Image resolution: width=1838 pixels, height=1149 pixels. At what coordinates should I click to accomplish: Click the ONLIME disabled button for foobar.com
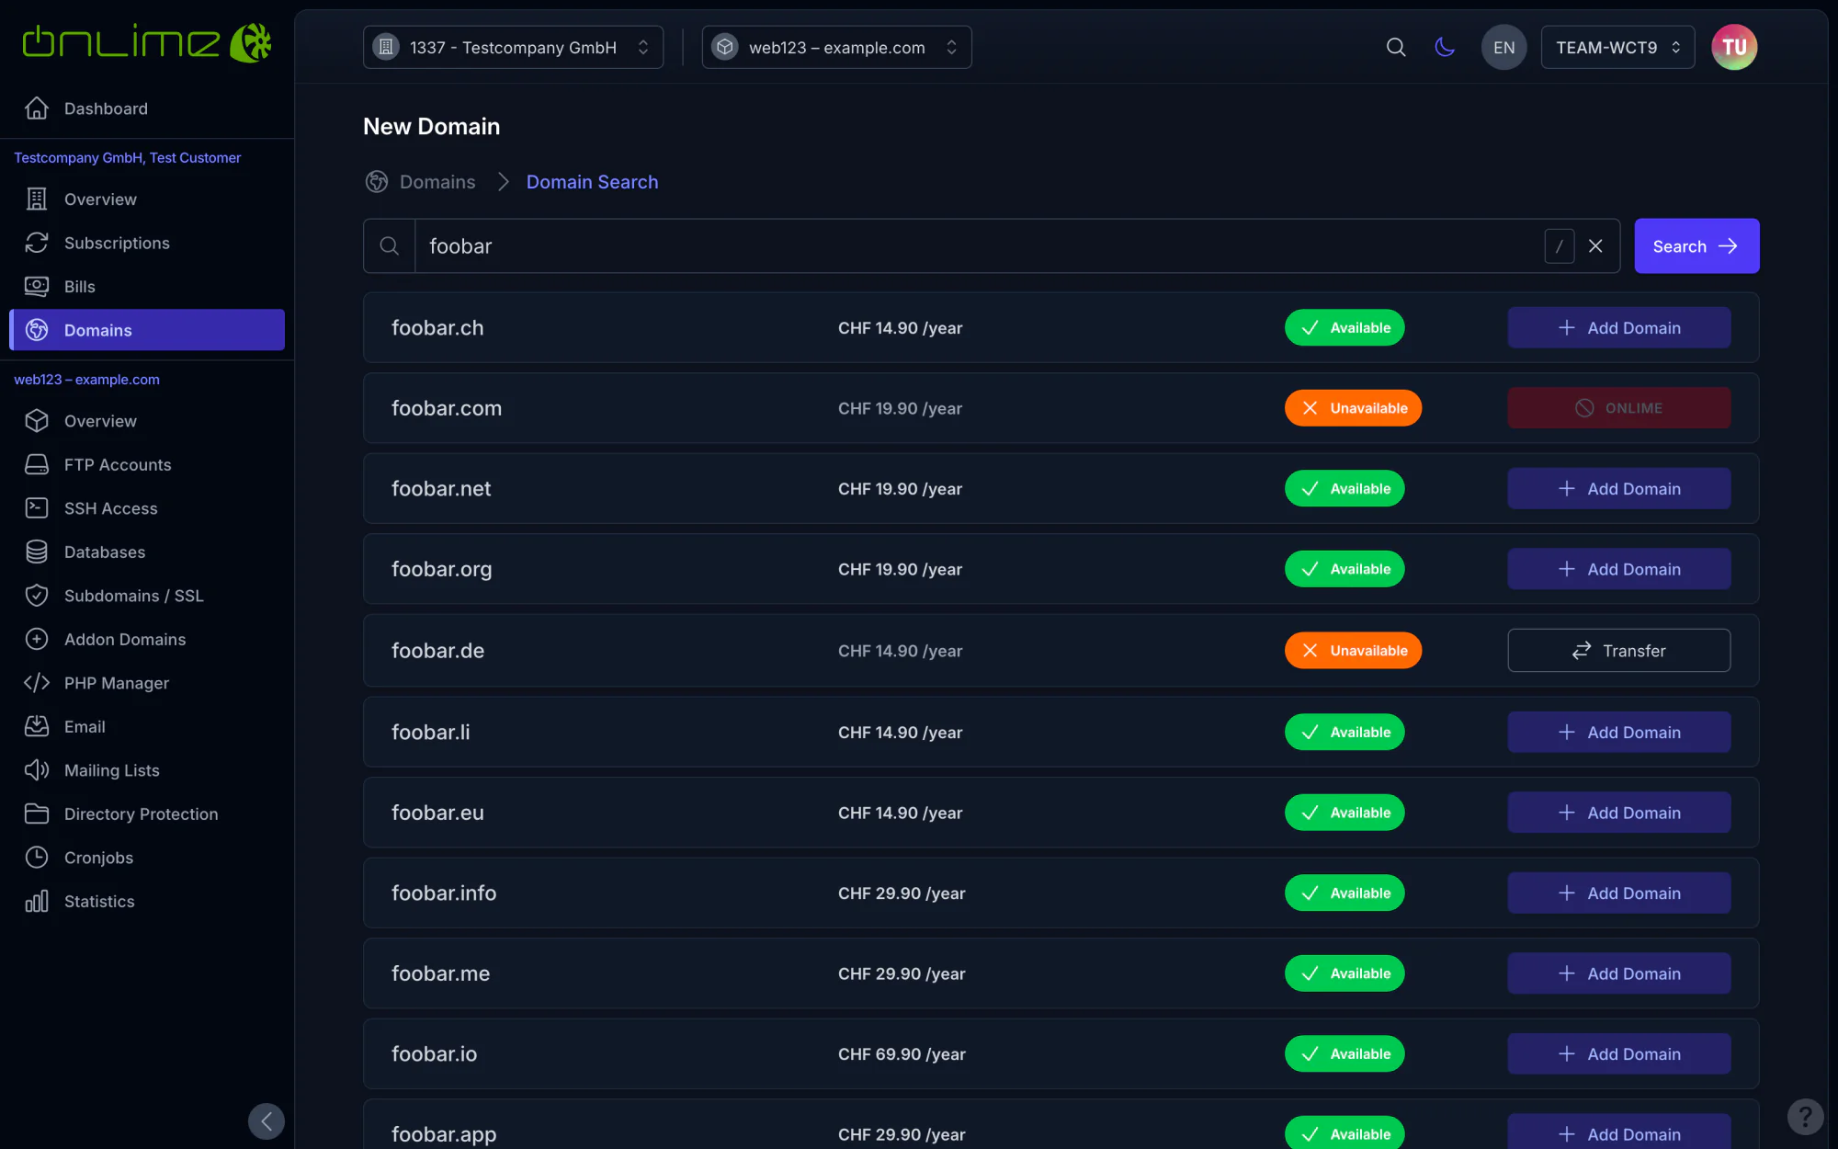[x=1619, y=407]
